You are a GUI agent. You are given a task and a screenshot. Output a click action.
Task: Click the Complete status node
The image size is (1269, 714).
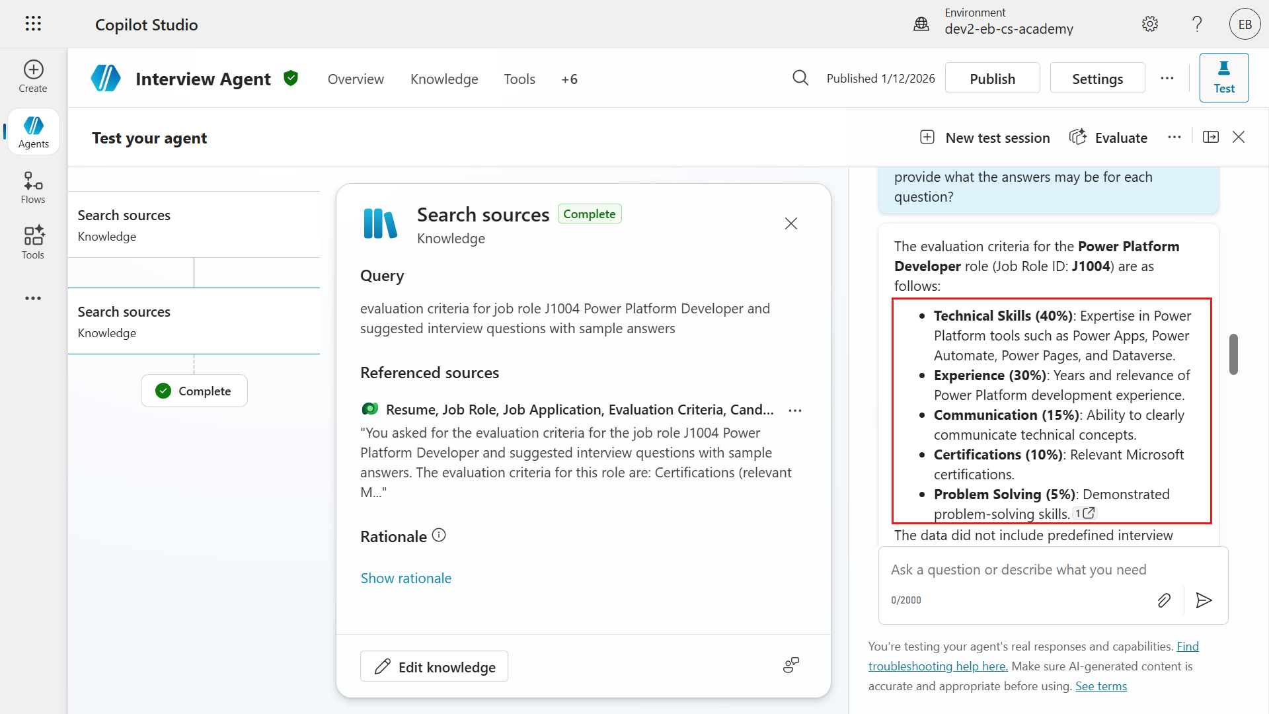point(194,391)
